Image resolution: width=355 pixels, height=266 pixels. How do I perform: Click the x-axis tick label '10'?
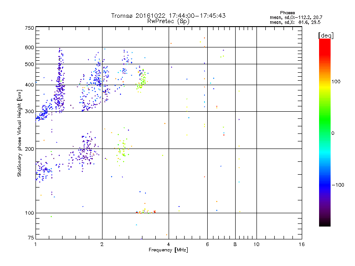coord(256,244)
